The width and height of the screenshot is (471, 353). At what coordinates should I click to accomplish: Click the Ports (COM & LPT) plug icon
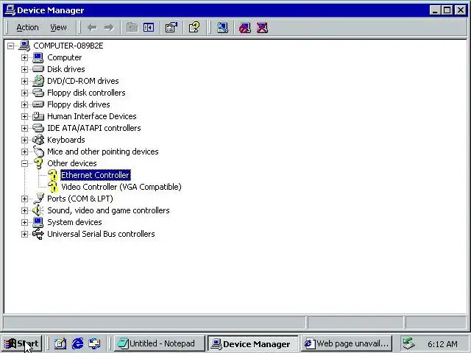38,199
